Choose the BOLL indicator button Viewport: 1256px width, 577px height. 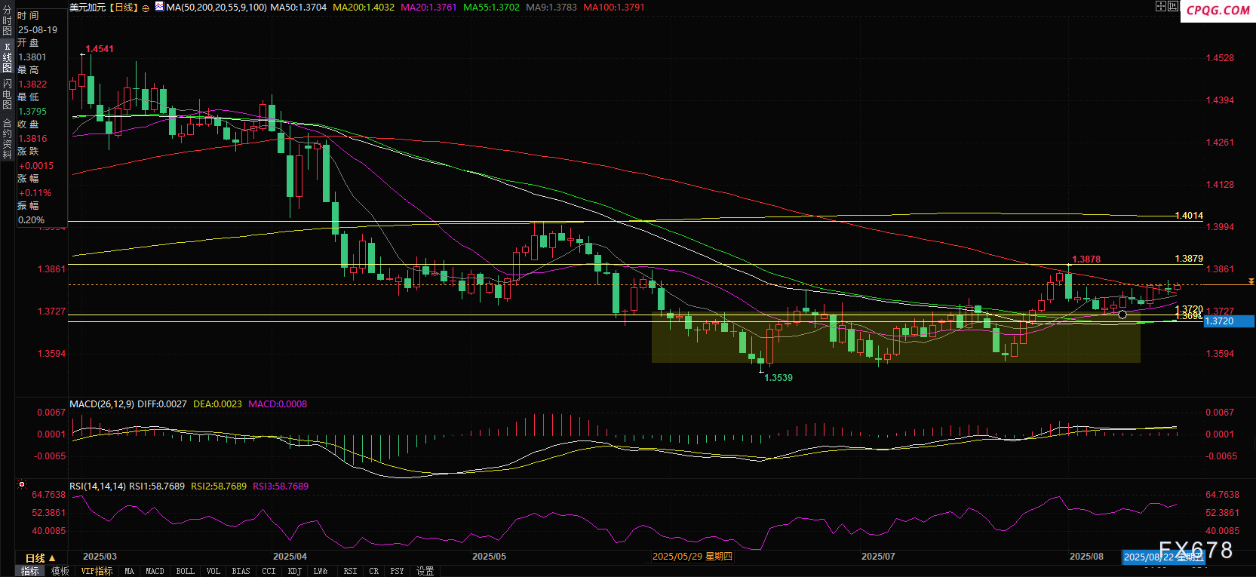click(185, 571)
